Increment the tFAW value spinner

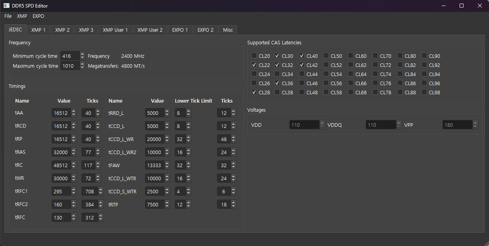click(x=167, y=164)
